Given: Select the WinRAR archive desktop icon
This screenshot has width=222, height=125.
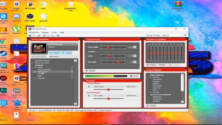Looking at the screenshot, I should 178,6.
